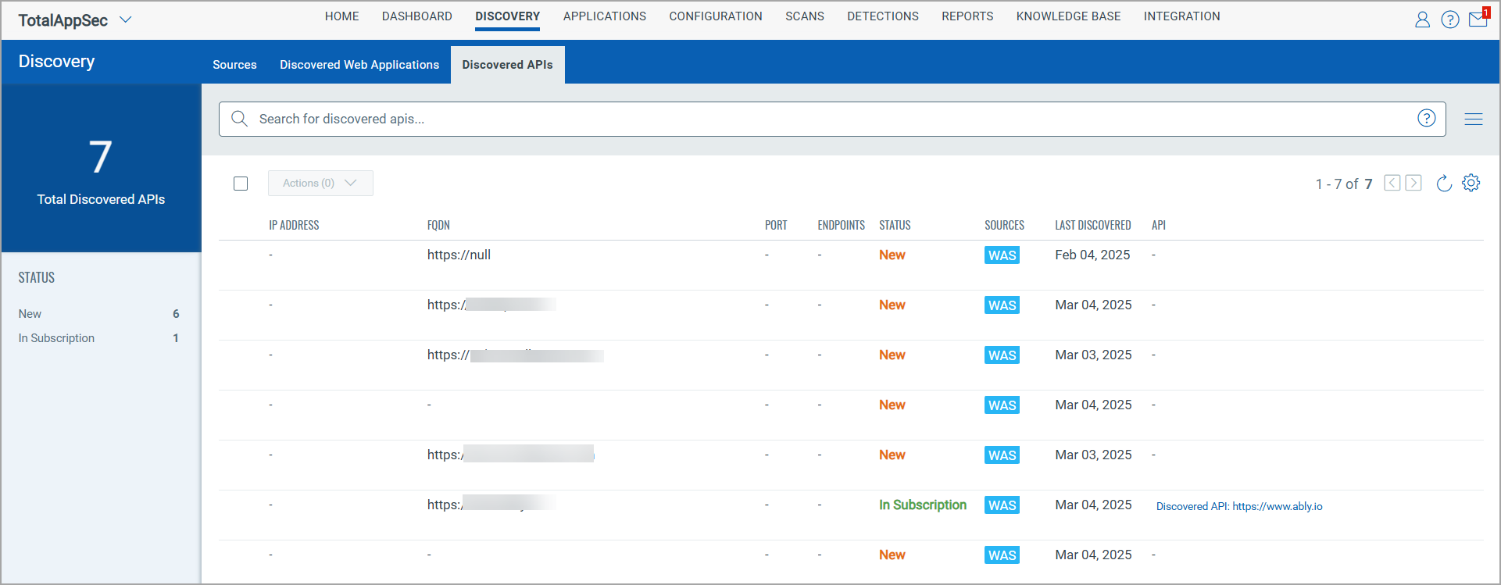Image resolution: width=1501 pixels, height=585 pixels.
Task: Click WAS badge in In Subscription row
Action: [x=1002, y=505]
